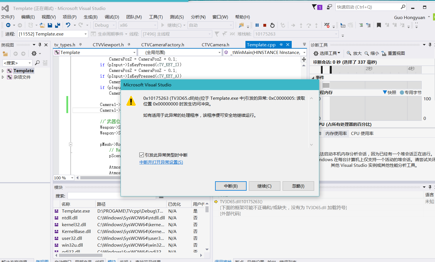
Task: Open the feedback icon near quick launch
Action: point(329,7)
